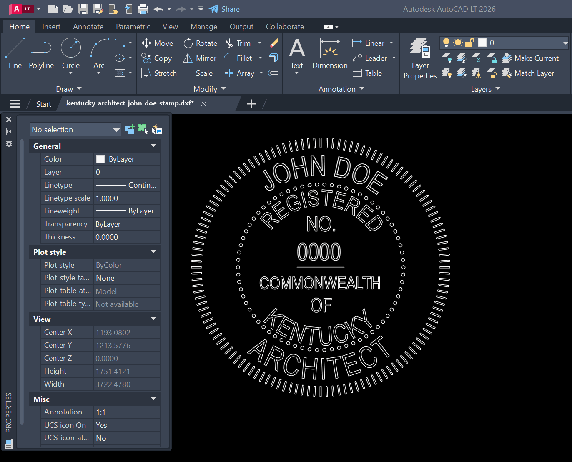Click the Save icon in quick access toolbar

coord(83,9)
